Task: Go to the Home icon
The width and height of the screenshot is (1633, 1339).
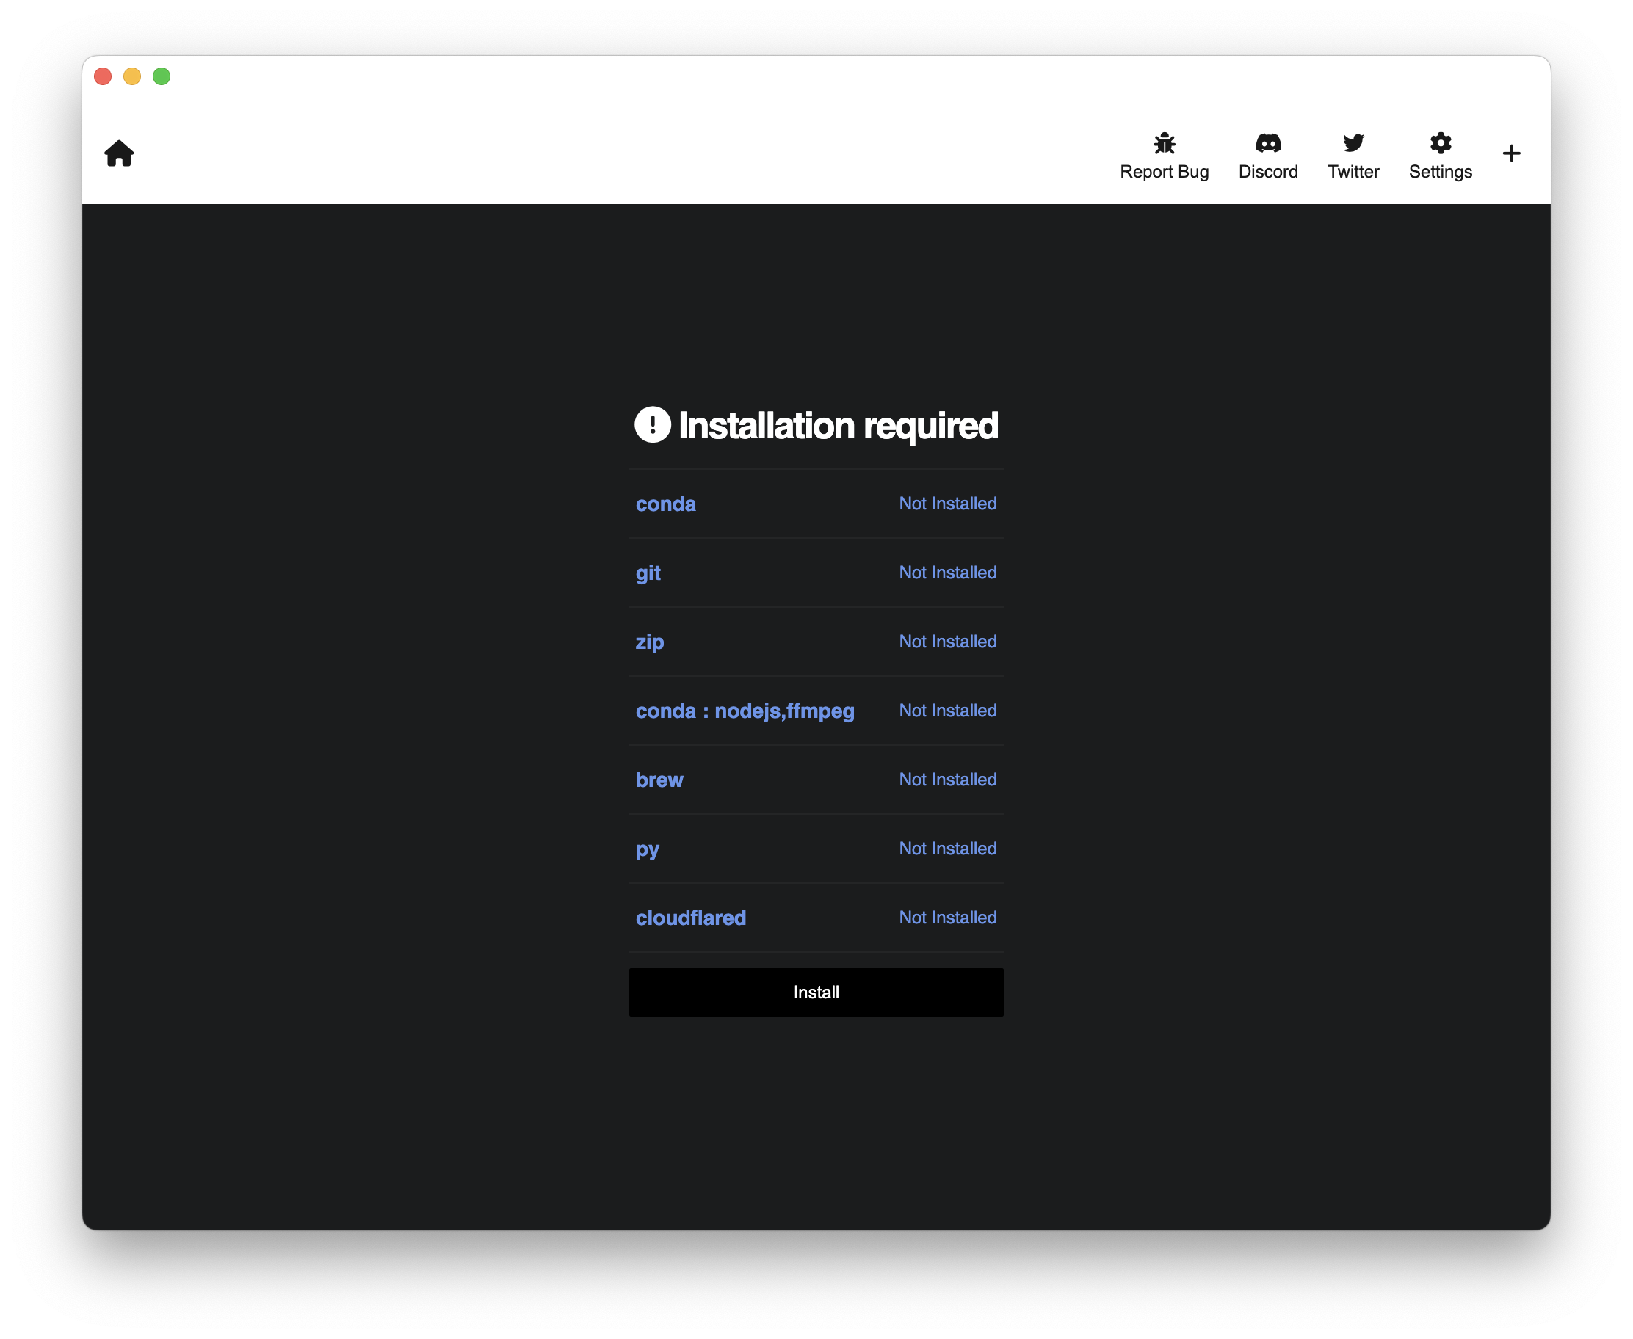Action: pyautogui.click(x=119, y=153)
